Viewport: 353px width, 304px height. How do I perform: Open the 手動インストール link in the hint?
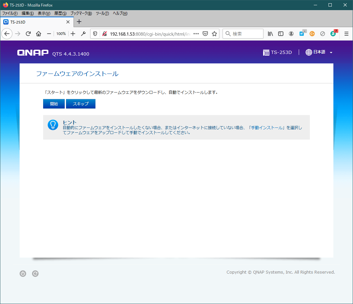click(267, 128)
